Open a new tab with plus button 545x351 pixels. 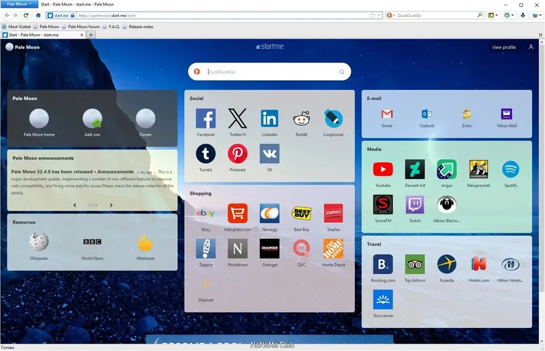91,35
